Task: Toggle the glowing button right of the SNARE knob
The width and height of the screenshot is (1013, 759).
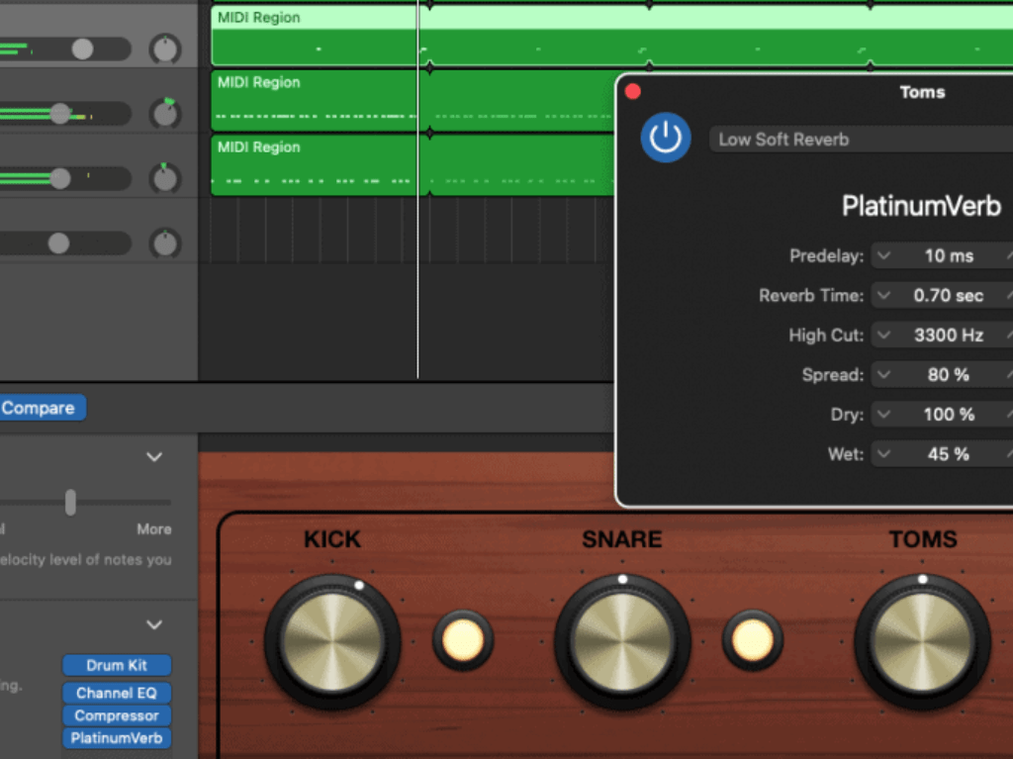Action: [x=752, y=640]
